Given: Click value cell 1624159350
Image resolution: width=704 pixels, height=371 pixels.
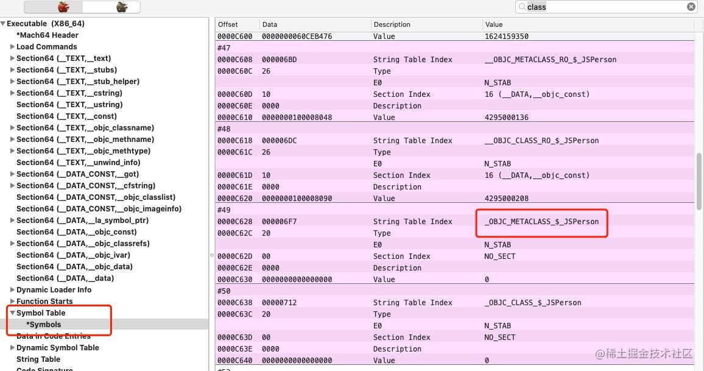Looking at the screenshot, I should point(507,37).
